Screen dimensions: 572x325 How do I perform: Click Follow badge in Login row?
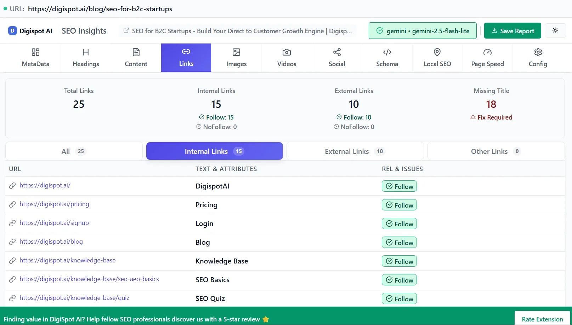(399, 224)
